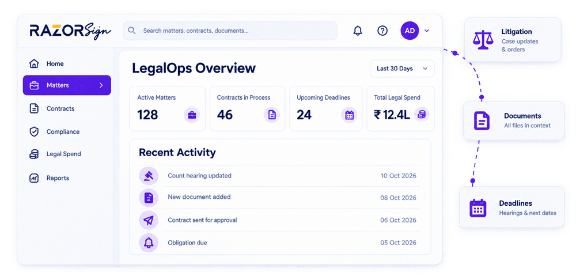Click the 06 Oct 2026 date
Viewport: 576px width, 279px height.
tap(398, 220)
